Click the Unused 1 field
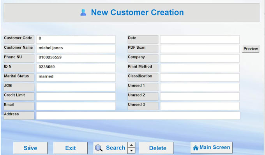The height and width of the screenshot is (155, 265). [x=200, y=87]
